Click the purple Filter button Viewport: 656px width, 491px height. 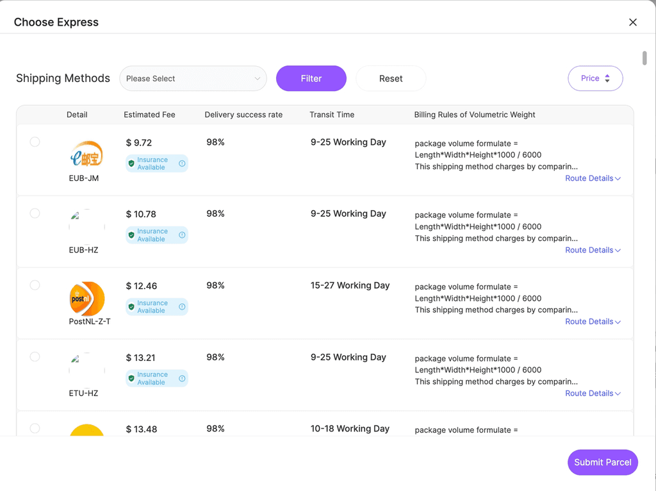click(311, 78)
